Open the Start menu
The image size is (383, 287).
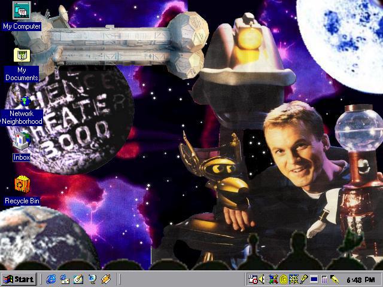[19, 279]
